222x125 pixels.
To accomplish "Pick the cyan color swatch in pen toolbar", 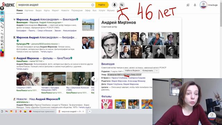I will click(1, 51).
